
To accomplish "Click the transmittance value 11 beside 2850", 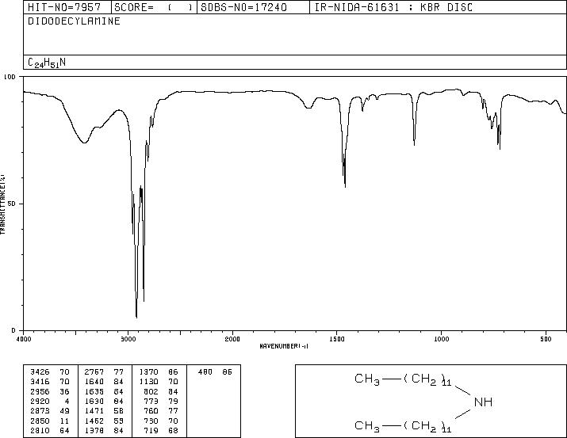I will tap(65, 421).
